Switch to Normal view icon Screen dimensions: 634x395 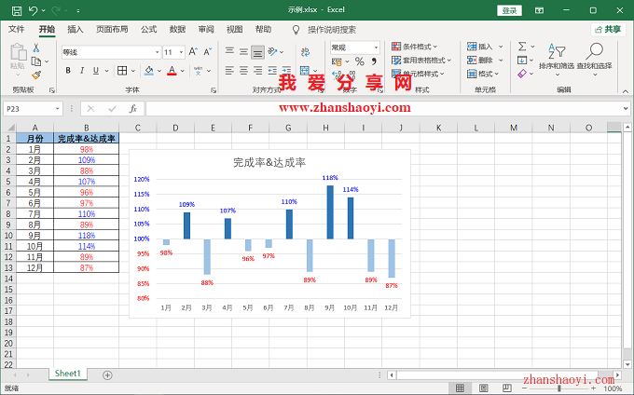coord(460,388)
